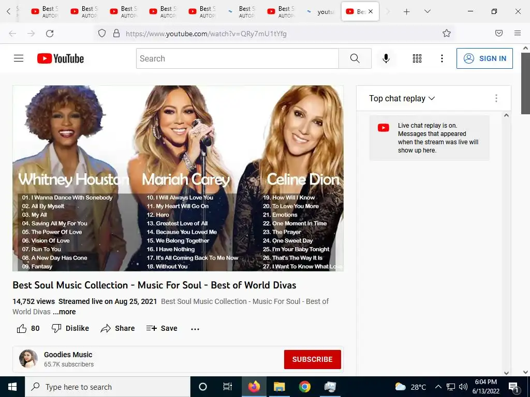Save video to a playlist
The width and height of the screenshot is (530, 397).
pyautogui.click(x=162, y=328)
